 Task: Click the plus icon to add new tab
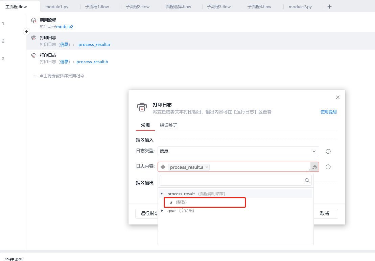coord(330,6)
